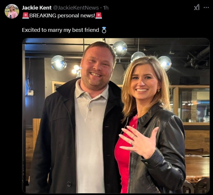The image size is (213, 195).
Task: Click the glass window on photo's right side
Action: [194, 105]
